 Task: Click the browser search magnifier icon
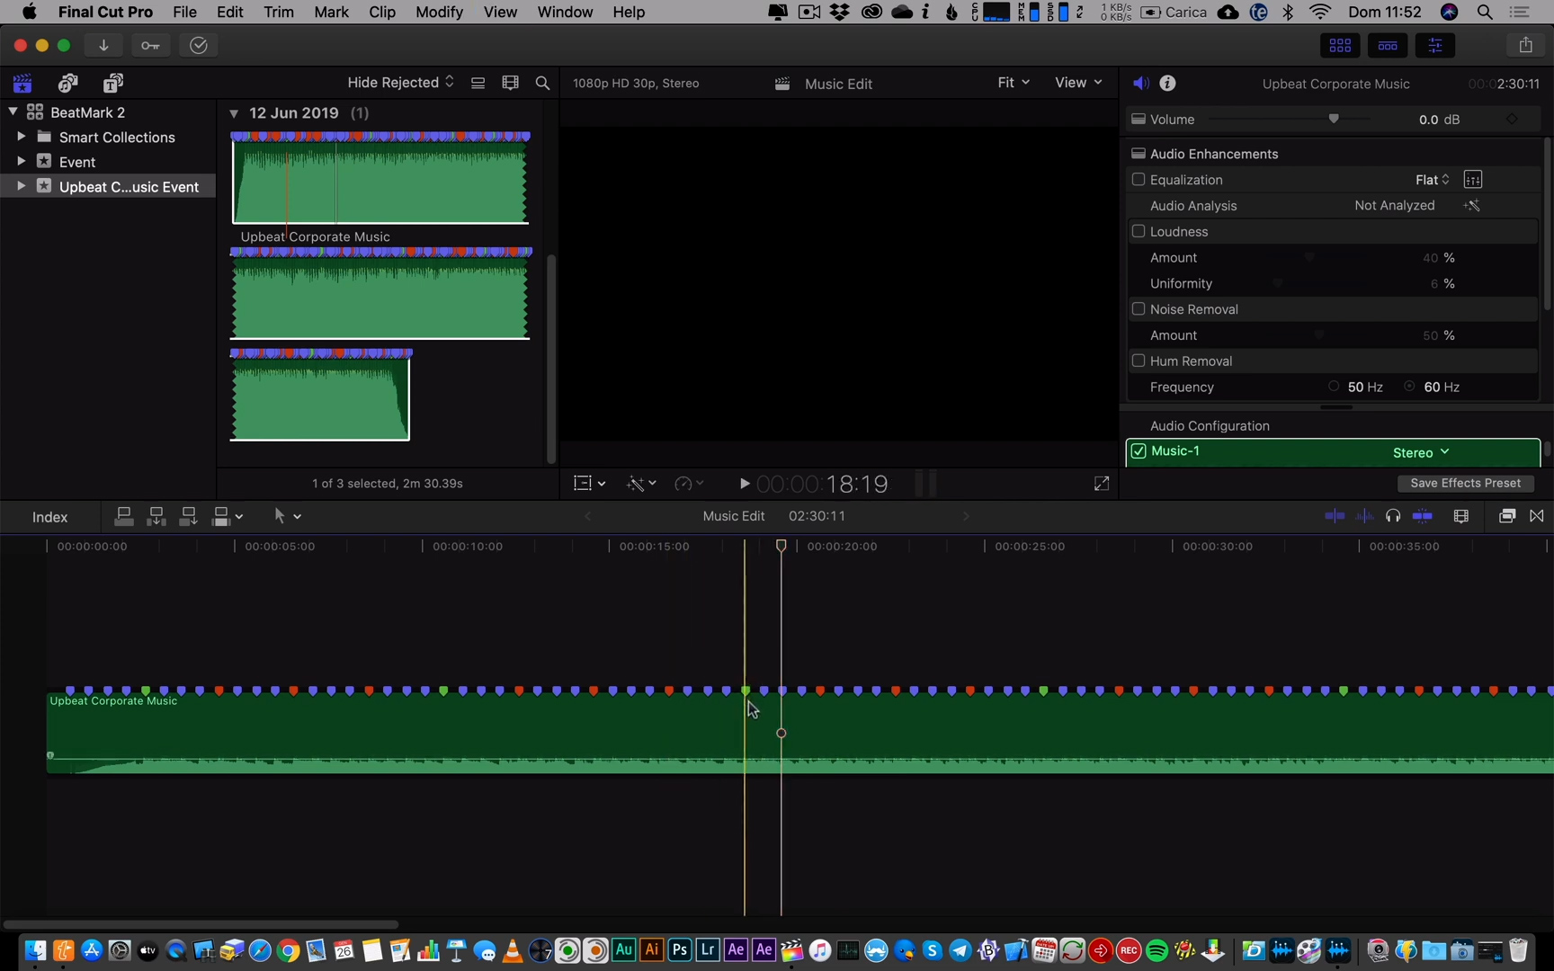pyautogui.click(x=542, y=83)
